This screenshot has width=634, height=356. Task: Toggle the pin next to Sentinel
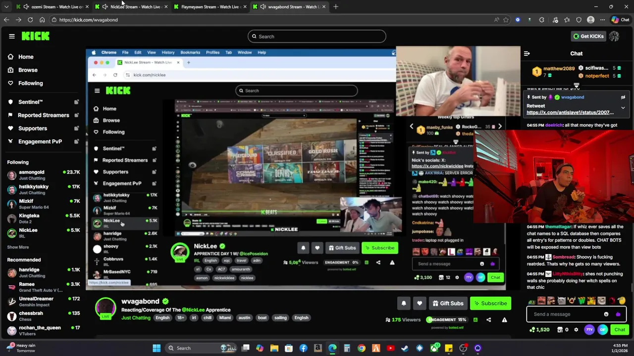76,102
